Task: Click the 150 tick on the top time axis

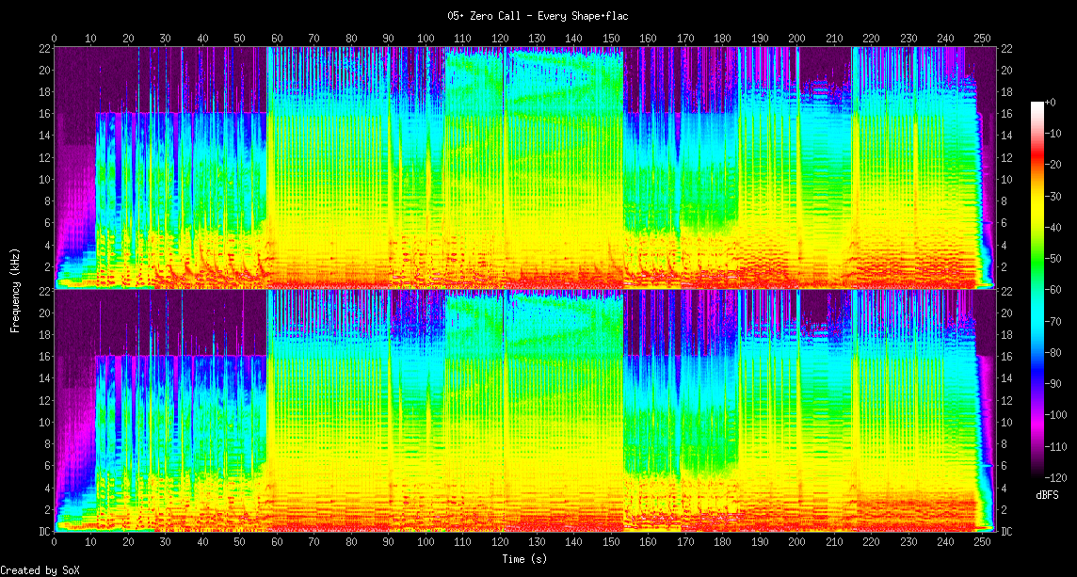Action: (611, 38)
